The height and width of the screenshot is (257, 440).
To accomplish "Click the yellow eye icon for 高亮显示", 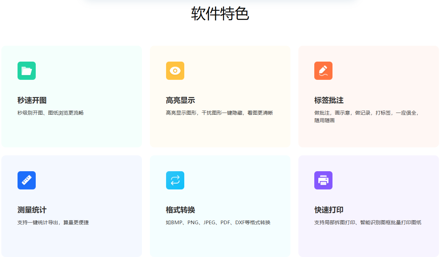I will (175, 71).
